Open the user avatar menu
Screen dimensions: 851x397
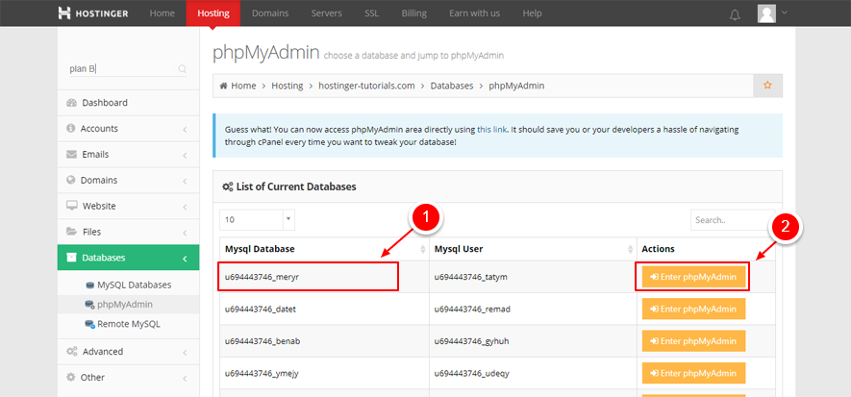[766, 13]
